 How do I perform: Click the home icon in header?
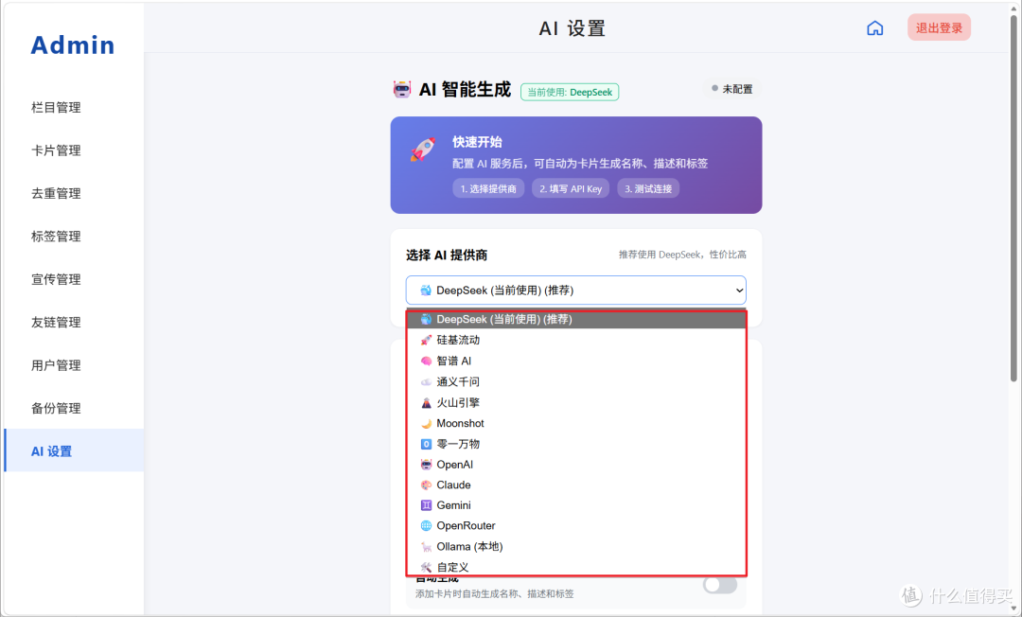[x=874, y=28]
